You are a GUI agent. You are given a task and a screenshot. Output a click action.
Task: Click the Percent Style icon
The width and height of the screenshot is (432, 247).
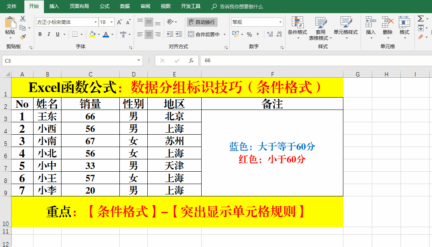click(x=249, y=35)
